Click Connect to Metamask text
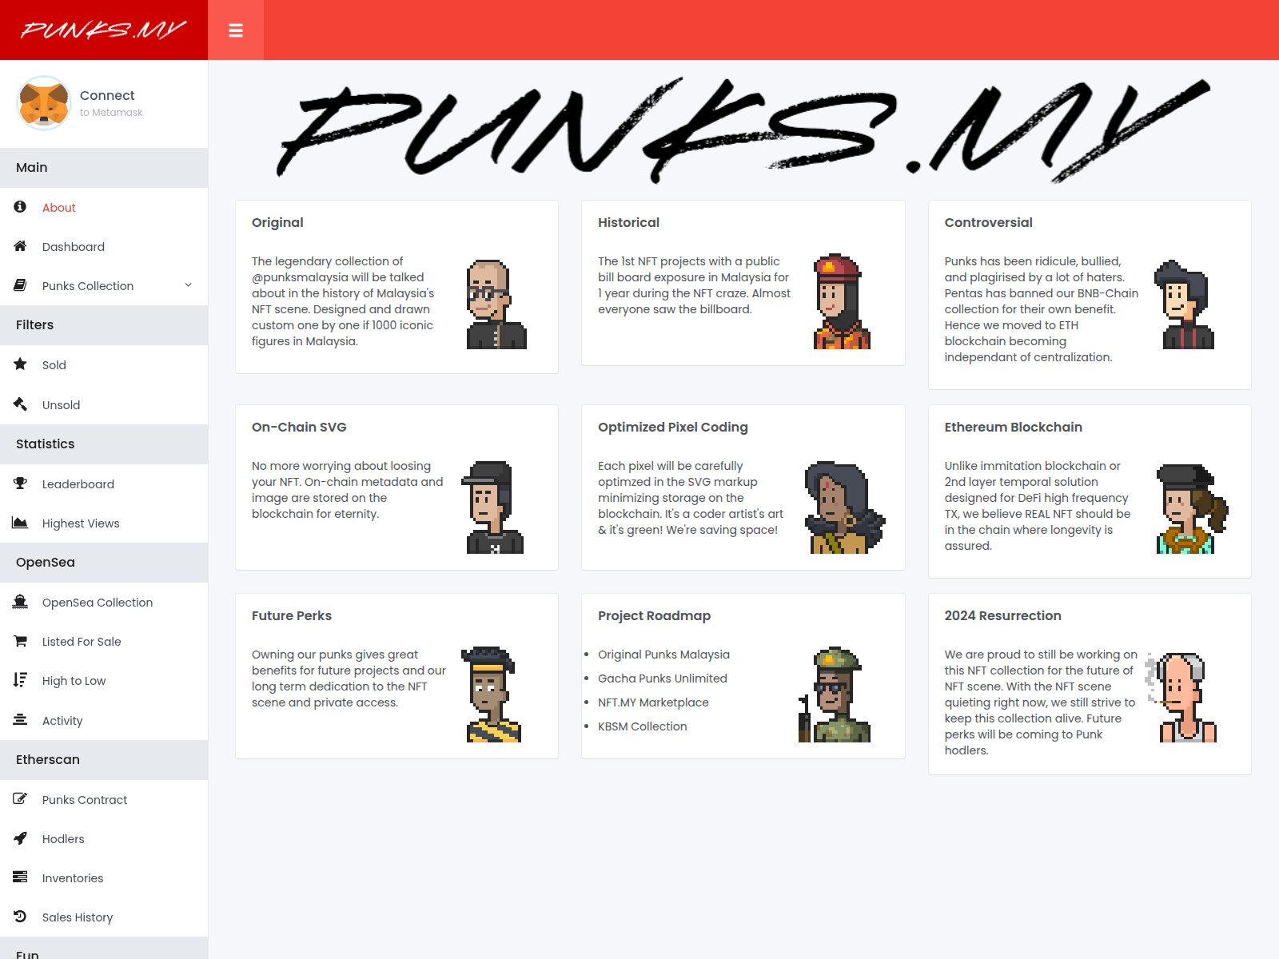1279x959 pixels. coord(111,103)
